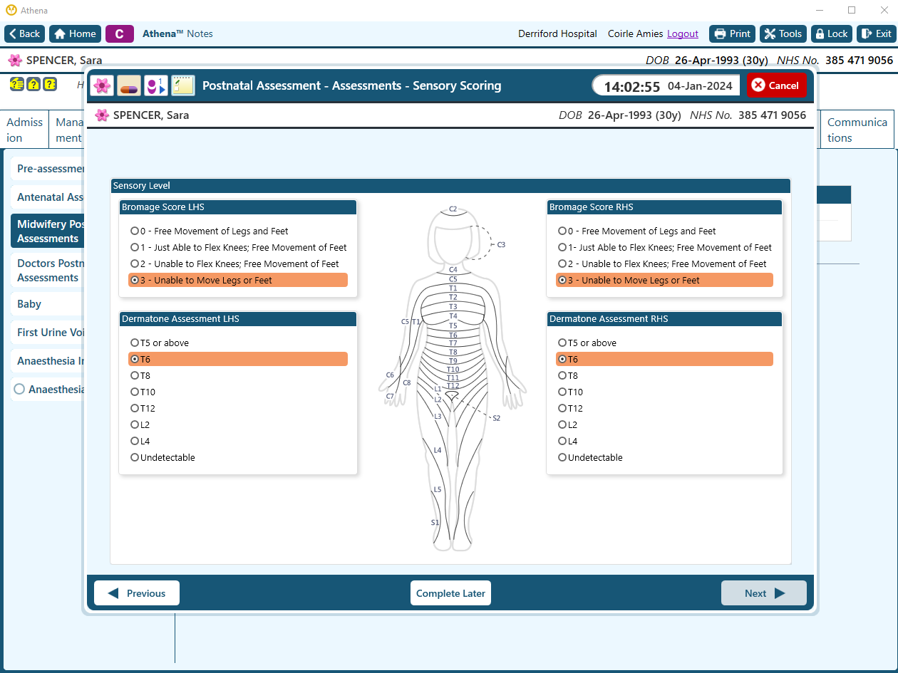Select Dermatone LHS T10
Screen dimensions: 898x673
(238, 392)
